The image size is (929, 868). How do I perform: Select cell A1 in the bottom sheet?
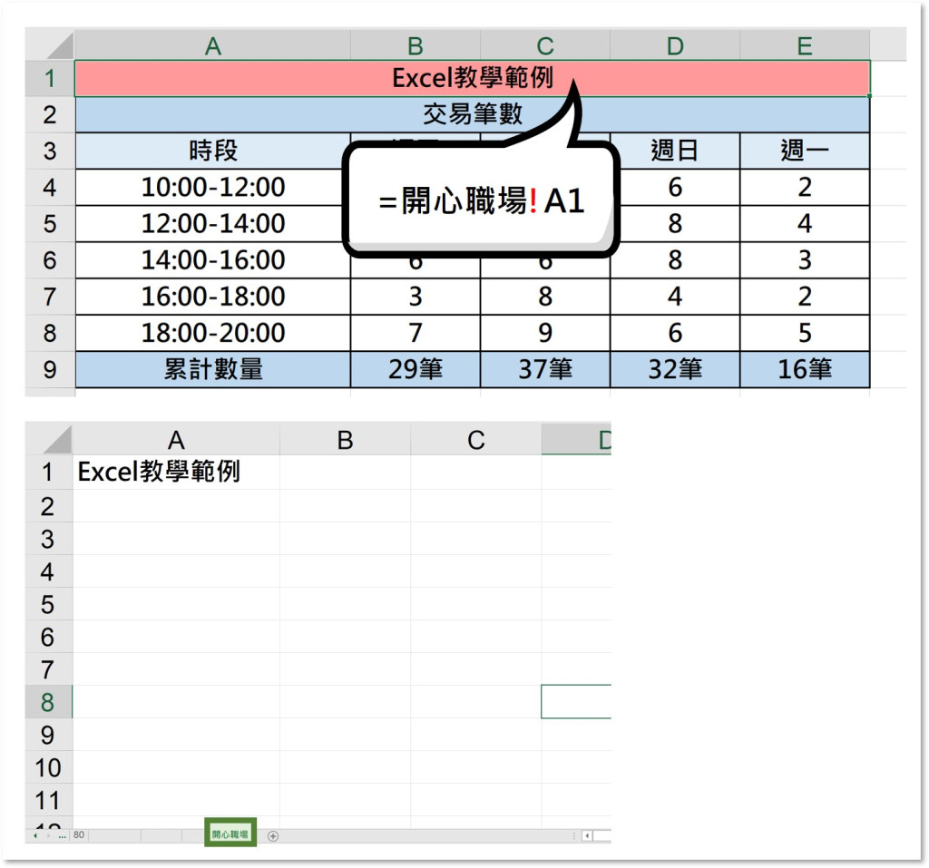coord(176,473)
